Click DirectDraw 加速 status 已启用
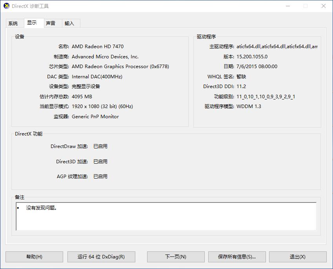Screen dimensions: 333x269 coord(100,146)
